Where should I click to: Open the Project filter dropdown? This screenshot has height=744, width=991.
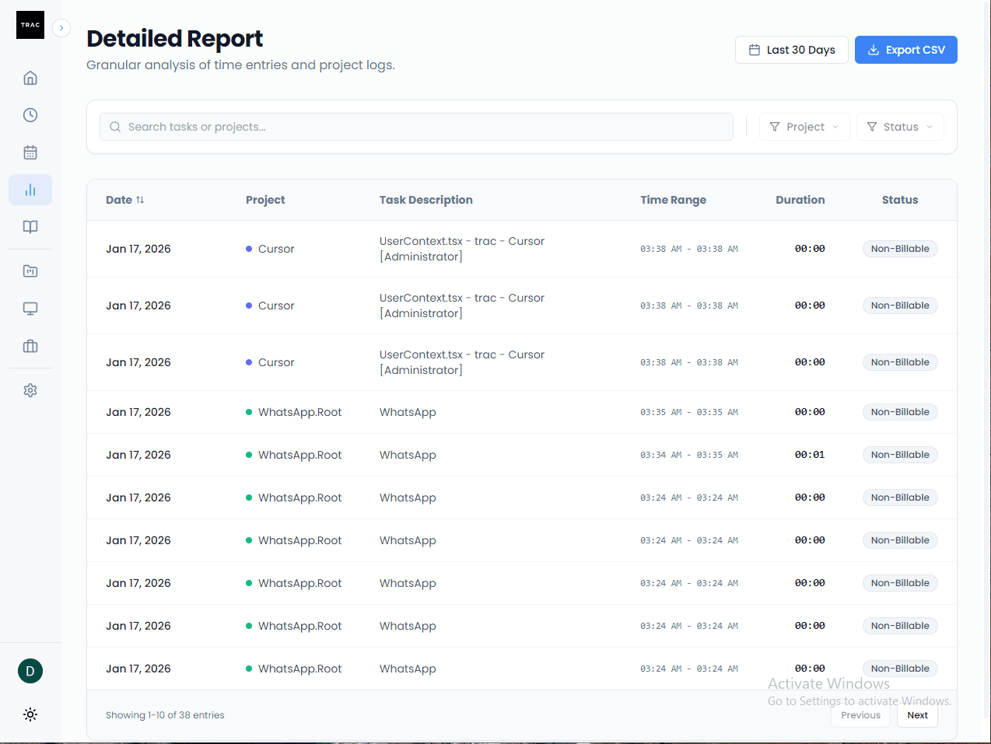(804, 127)
